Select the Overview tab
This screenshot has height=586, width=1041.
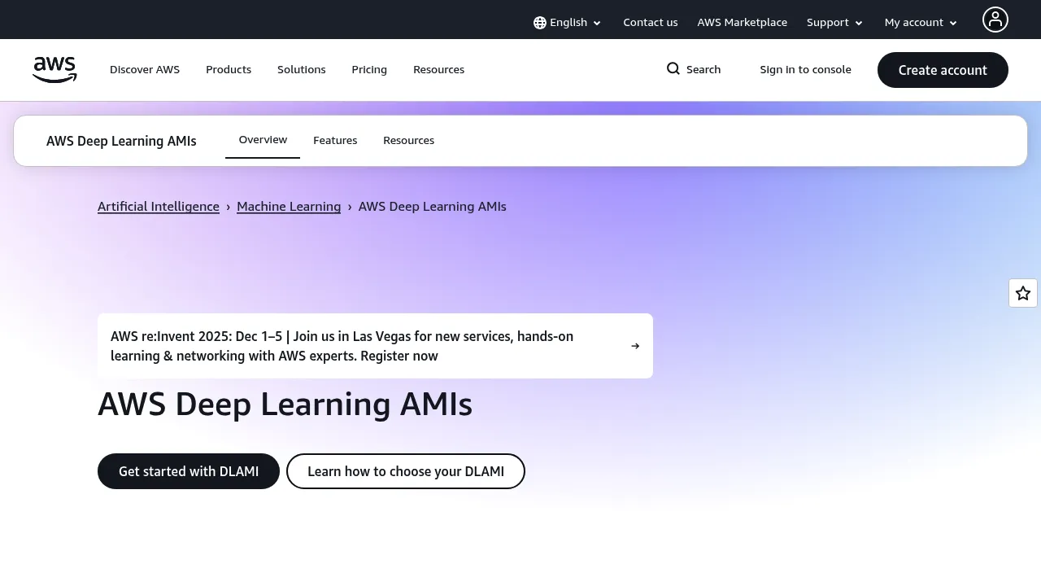[x=263, y=140]
